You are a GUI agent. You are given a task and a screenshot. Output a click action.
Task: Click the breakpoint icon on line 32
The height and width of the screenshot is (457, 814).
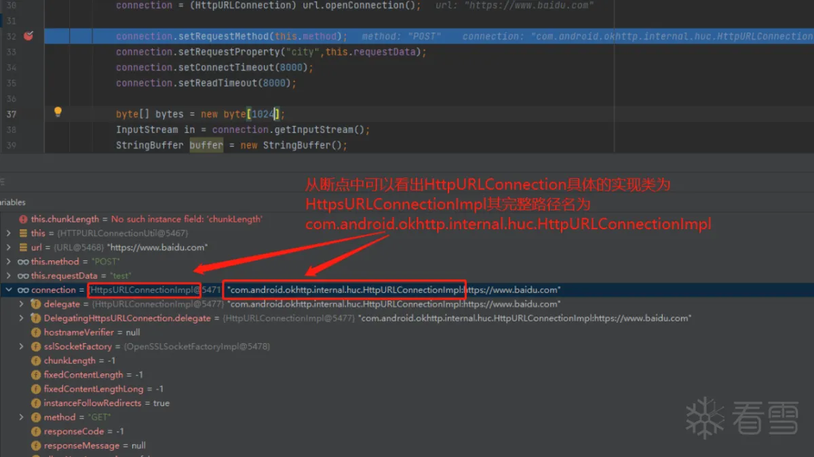28,36
